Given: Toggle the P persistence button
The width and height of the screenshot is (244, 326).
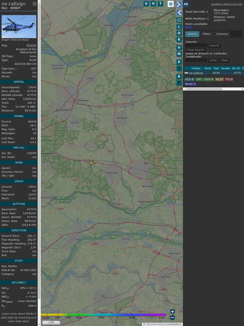Looking at the screenshot, I should [179, 62].
